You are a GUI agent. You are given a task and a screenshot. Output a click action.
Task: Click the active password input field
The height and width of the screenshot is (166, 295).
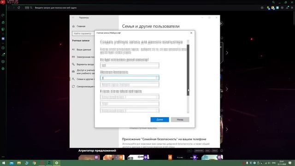pyautogui.click(x=130, y=78)
